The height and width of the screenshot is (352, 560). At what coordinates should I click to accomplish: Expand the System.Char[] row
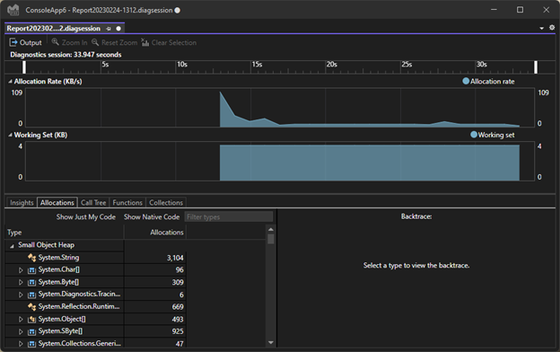(21, 270)
